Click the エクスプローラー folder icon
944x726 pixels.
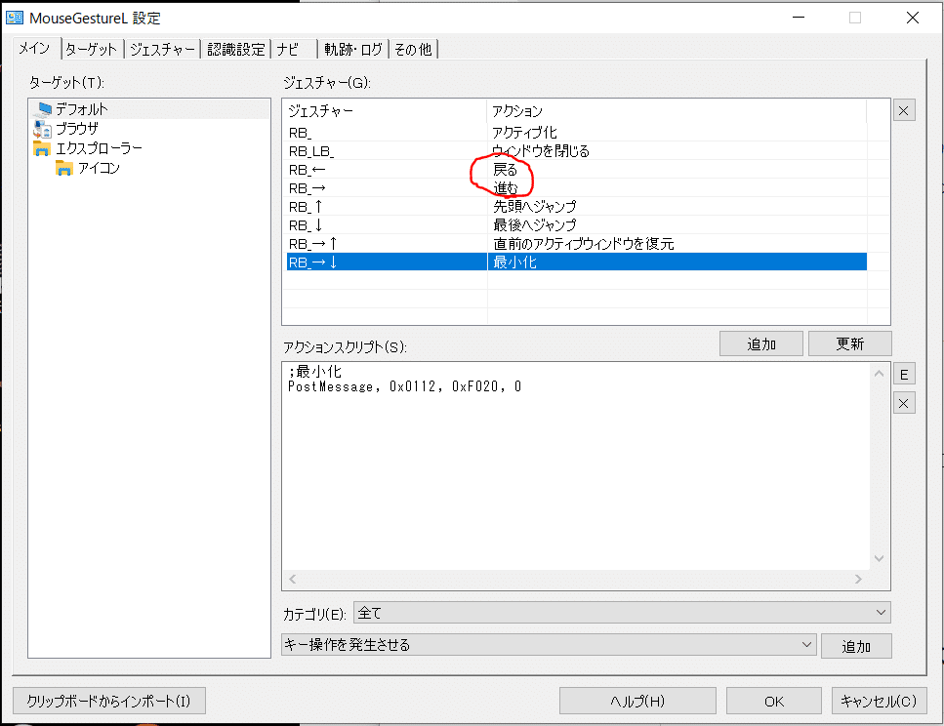pyautogui.click(x=42, y=148)
